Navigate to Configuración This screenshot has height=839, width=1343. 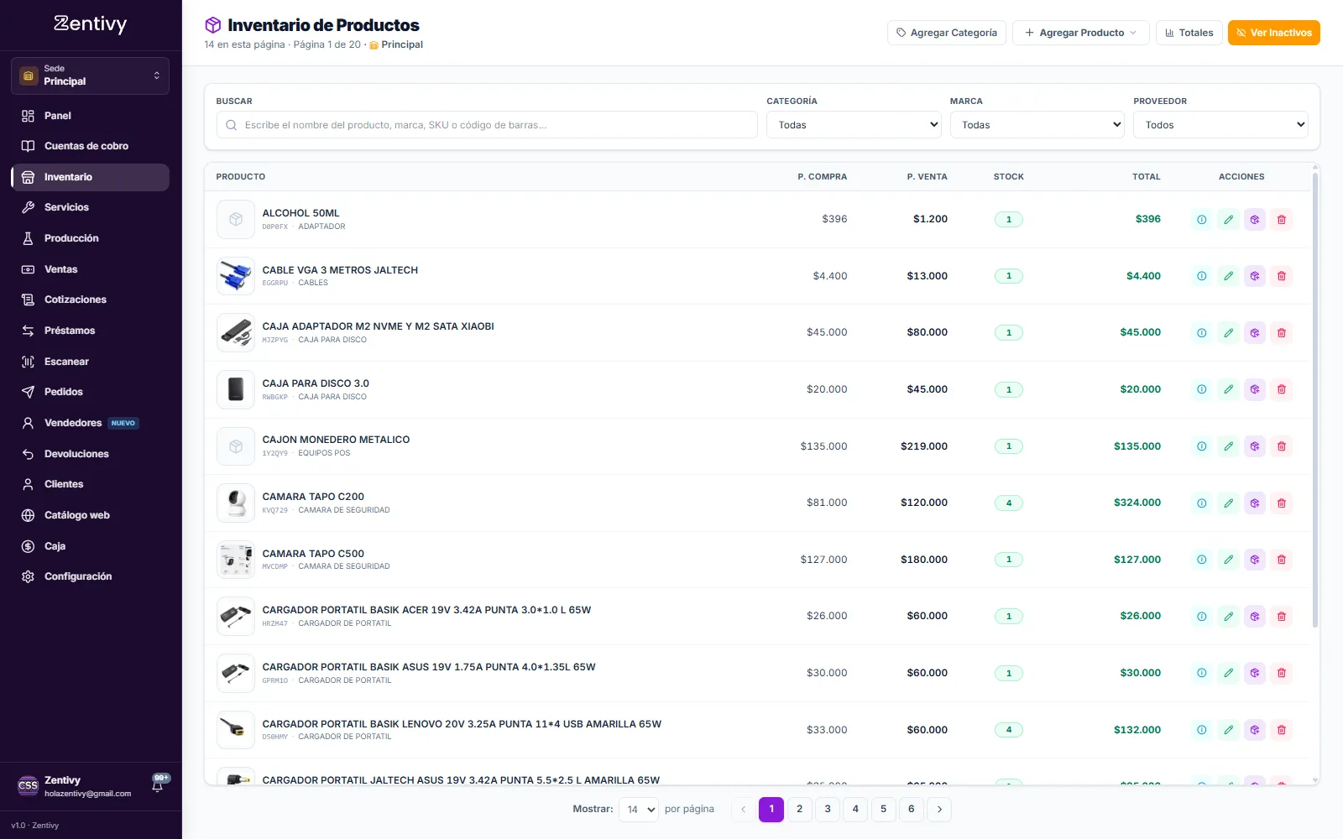click(x=90, y=576)
